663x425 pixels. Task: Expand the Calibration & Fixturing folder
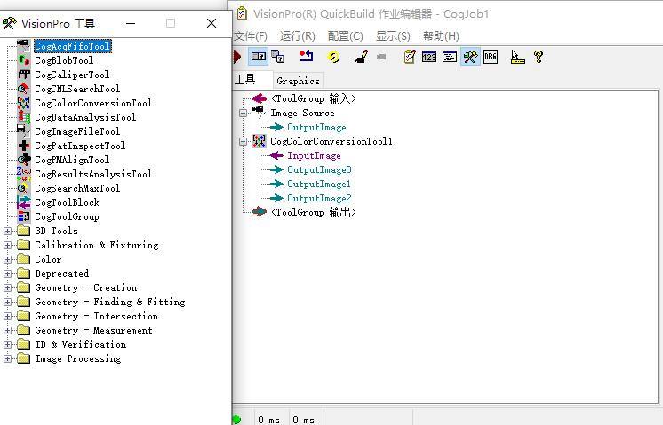[x=7, y=245]
